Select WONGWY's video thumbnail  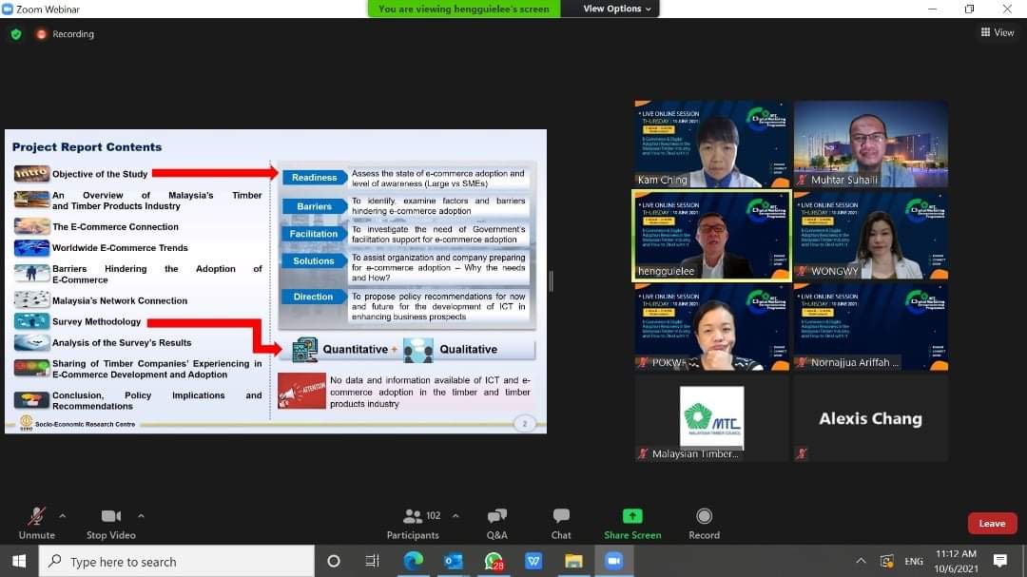[870, 236]
